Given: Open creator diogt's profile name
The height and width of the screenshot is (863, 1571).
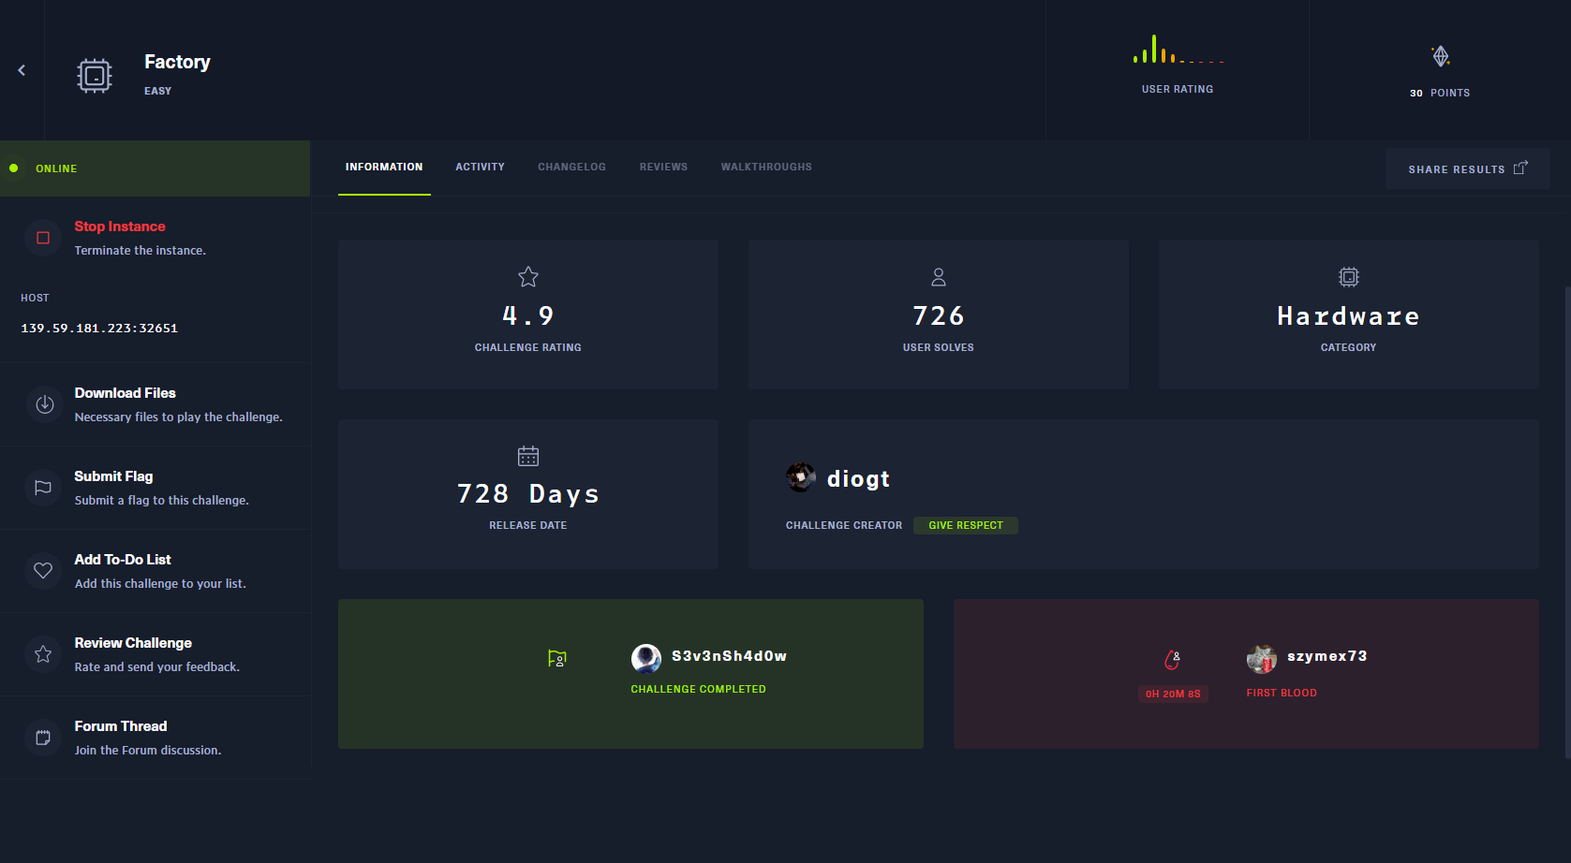Looking at the screenshot, I should pos(858,479).
